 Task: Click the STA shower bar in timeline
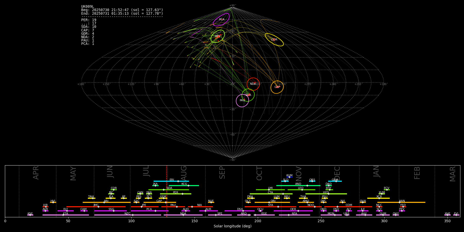coord(270,207)
